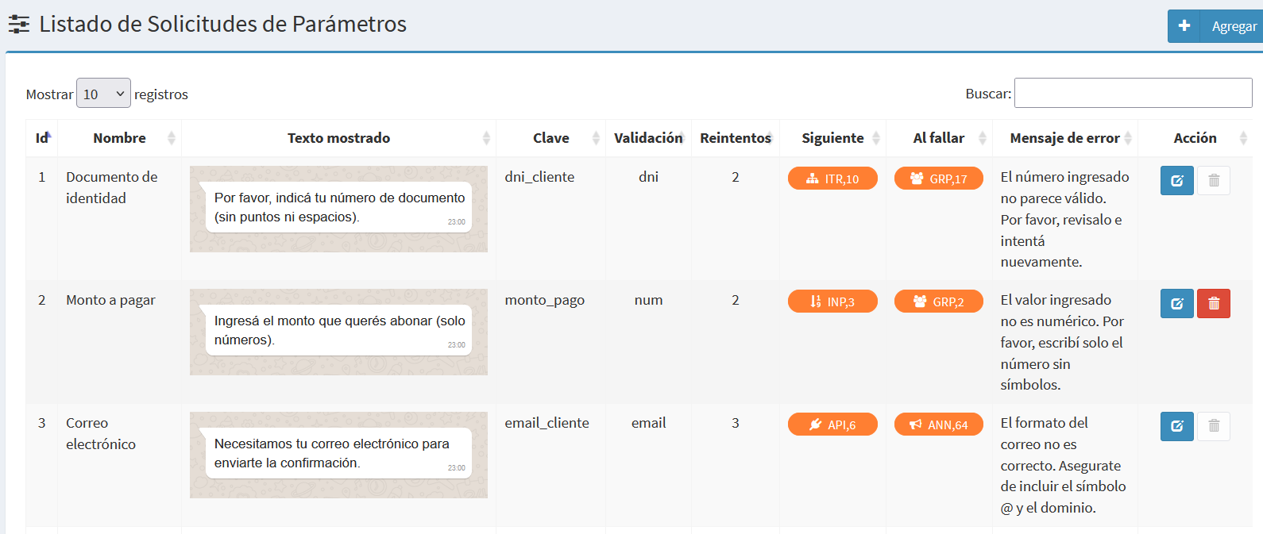Viewport: 1263px width, 534px height.
Task: Click the Agregar button
Action: [x=1215, y=26]
